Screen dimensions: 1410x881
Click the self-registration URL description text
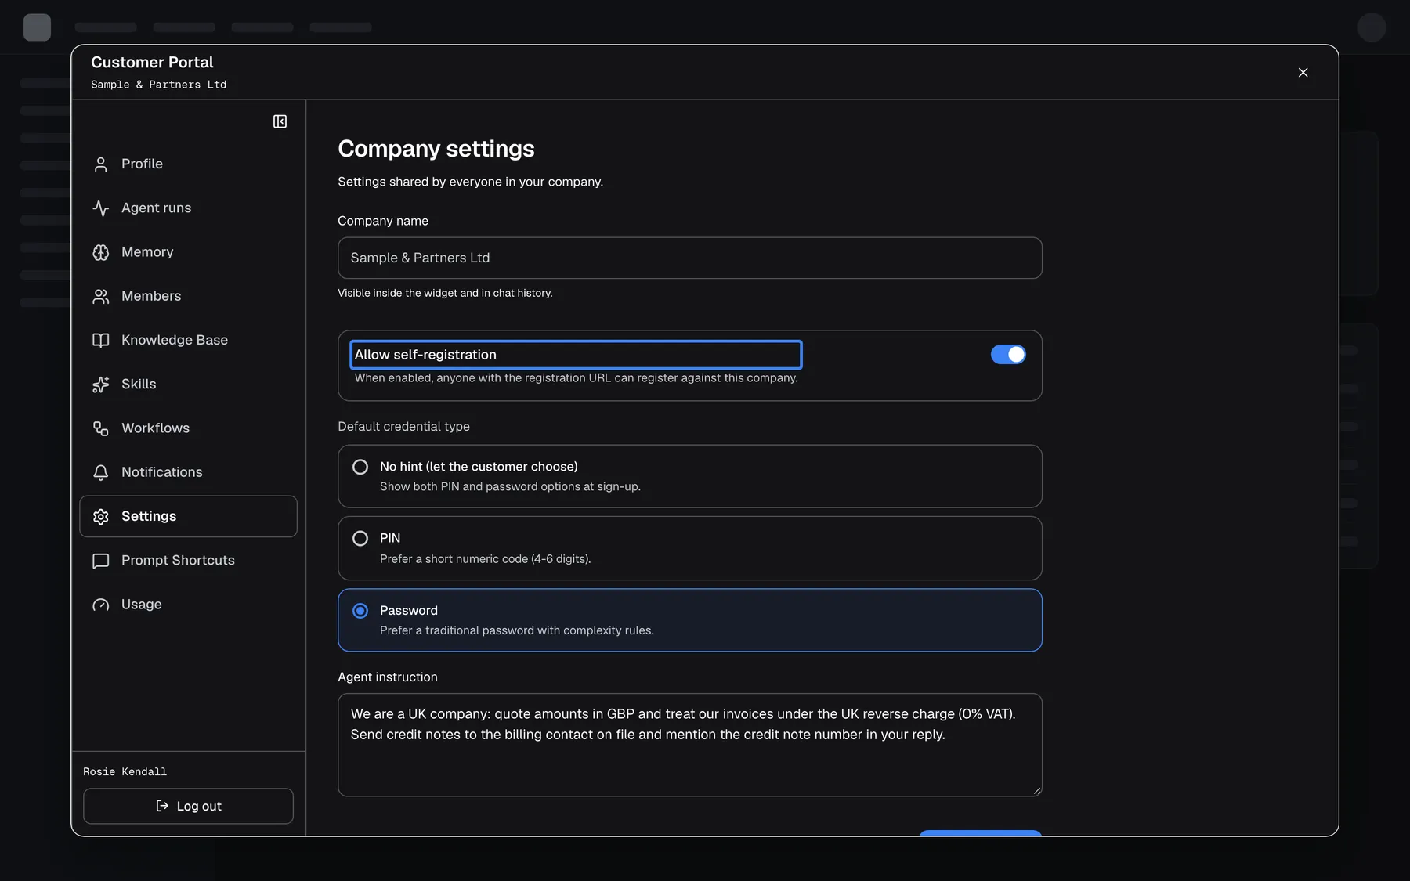[576, 378]
